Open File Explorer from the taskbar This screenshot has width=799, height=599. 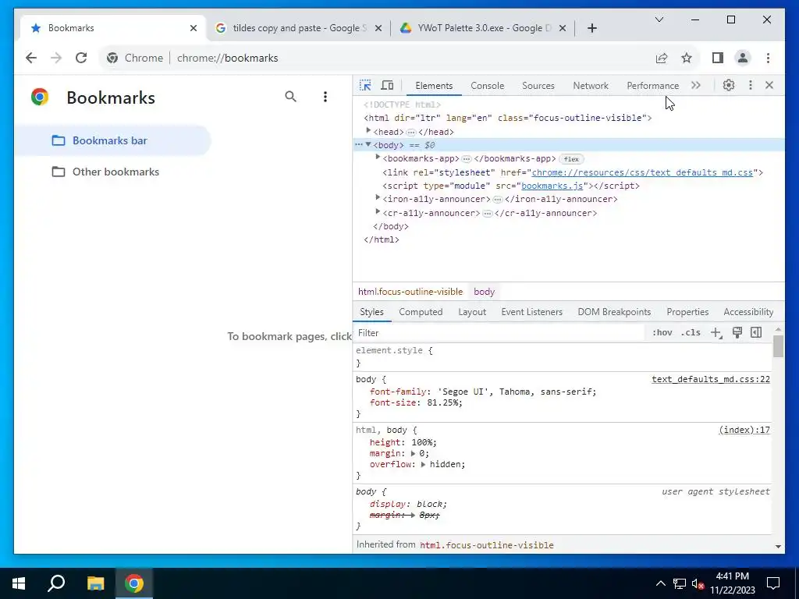coord(95,583)
